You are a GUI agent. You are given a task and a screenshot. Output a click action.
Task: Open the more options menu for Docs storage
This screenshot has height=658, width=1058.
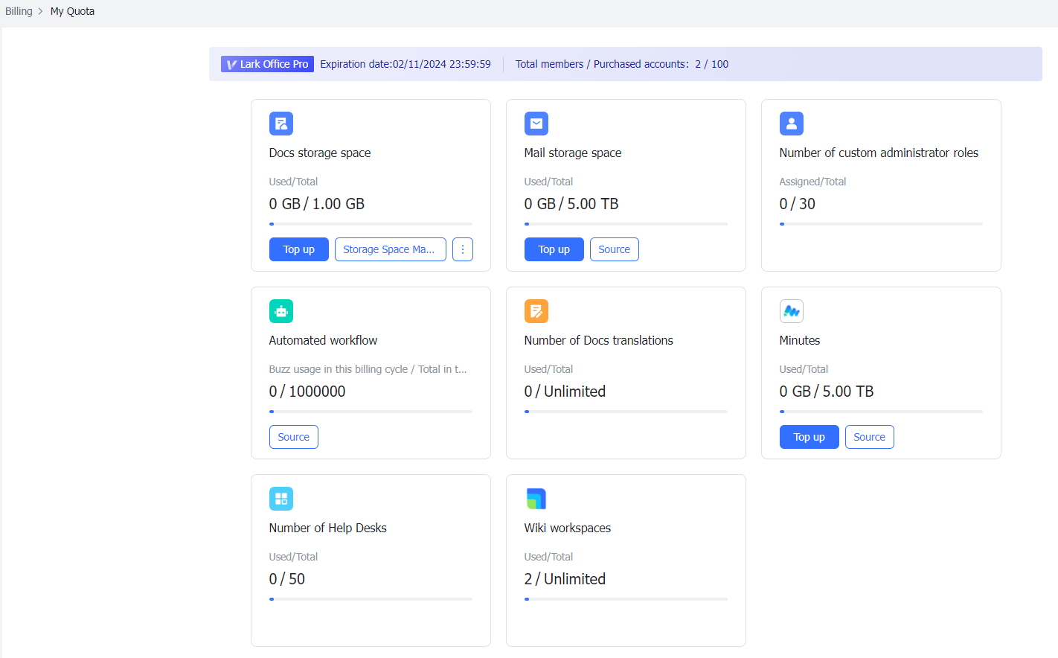click(463, 249)
